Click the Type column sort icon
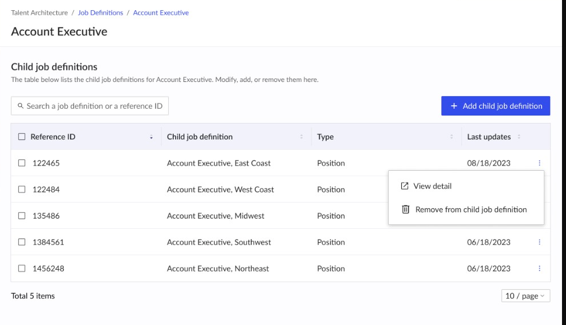The image size is (566, 325). click(451, 137)
